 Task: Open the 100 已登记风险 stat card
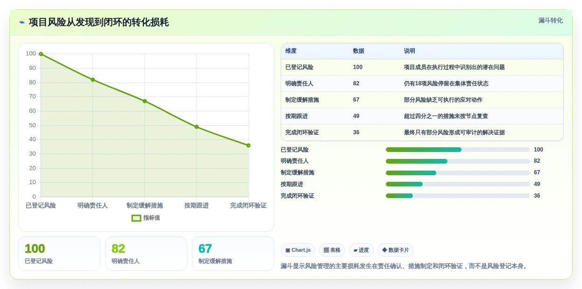(59, 254)
